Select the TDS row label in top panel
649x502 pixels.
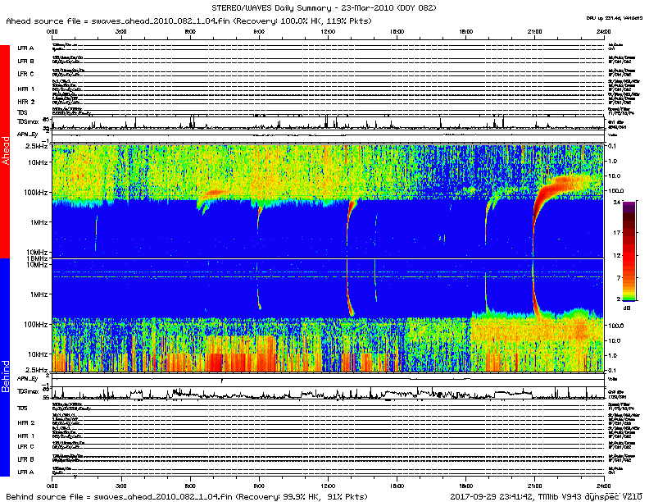23,112
